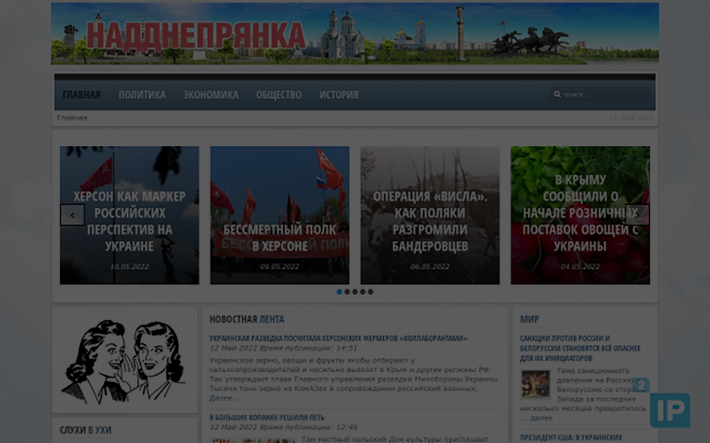This screenshot has width=710, height=443.
Task: Select the first active carousel dot
Action: coord(339,291)
